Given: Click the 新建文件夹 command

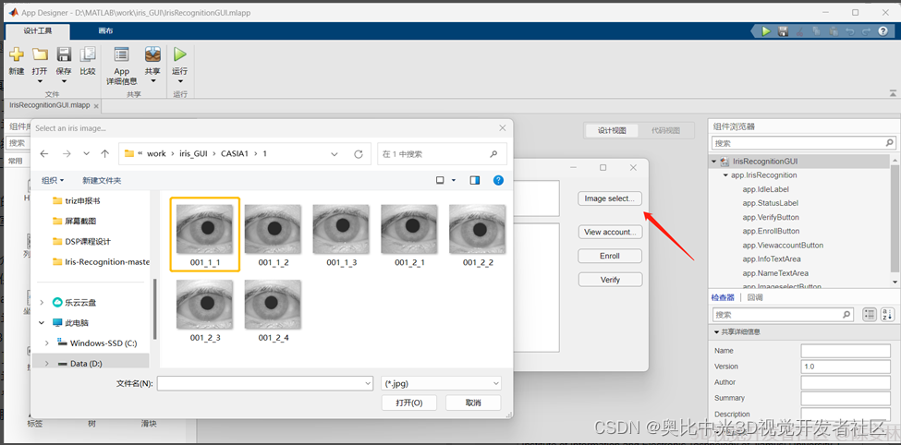Looking at the screenshot, I should (102, 180).
